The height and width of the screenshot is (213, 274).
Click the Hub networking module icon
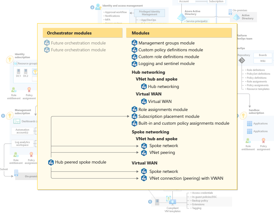click(x=144, y=86)
